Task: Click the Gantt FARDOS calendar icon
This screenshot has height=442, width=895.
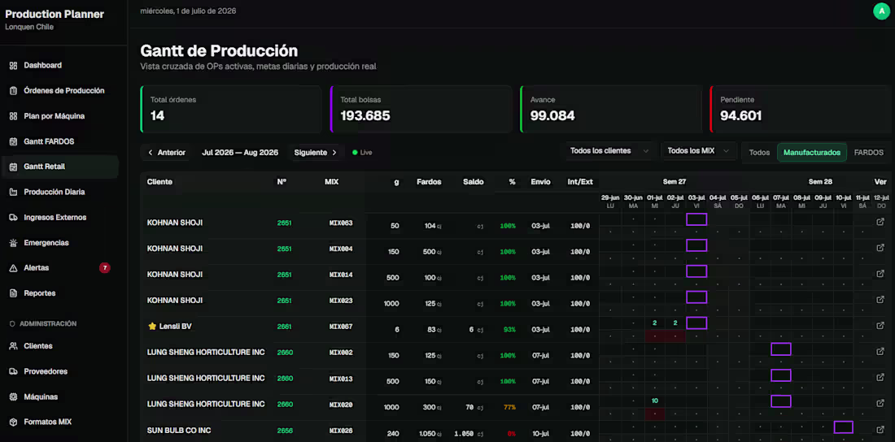Action: pos(13,141)
